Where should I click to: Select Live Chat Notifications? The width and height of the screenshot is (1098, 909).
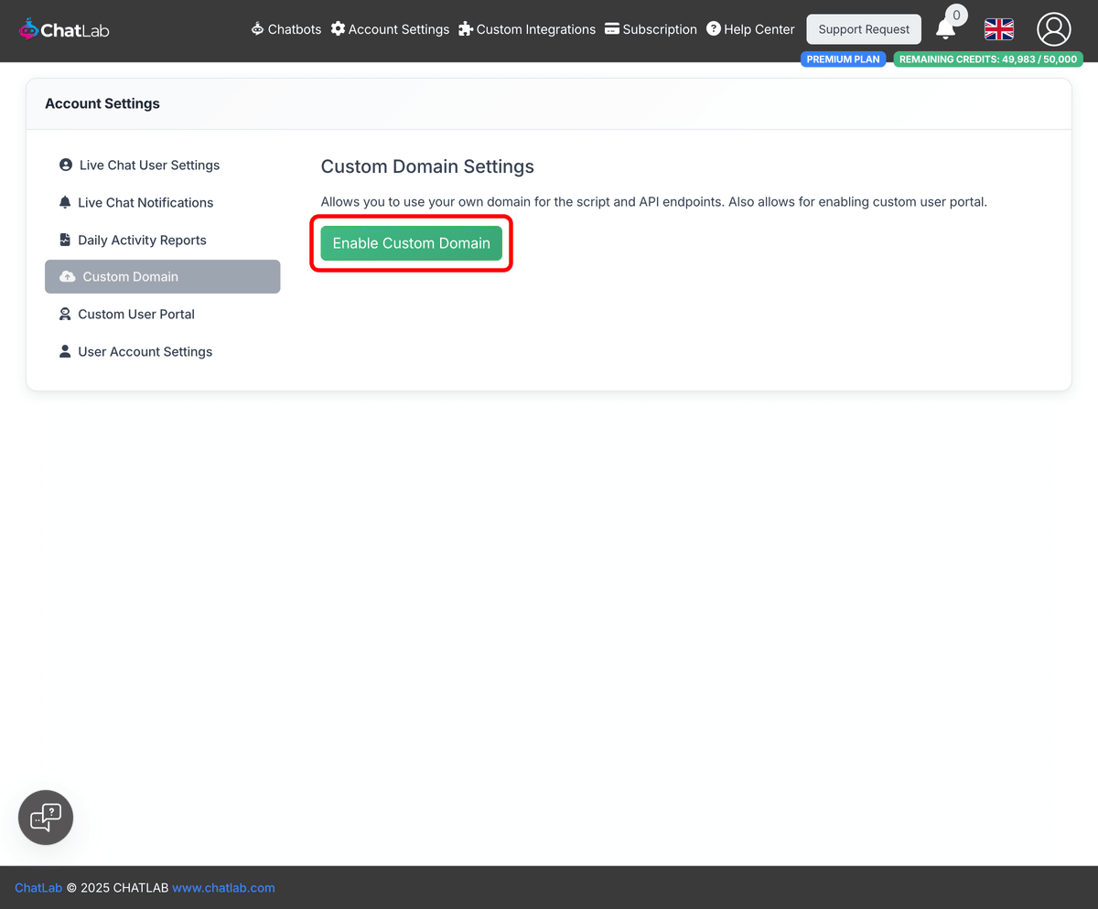pos(146,202)
